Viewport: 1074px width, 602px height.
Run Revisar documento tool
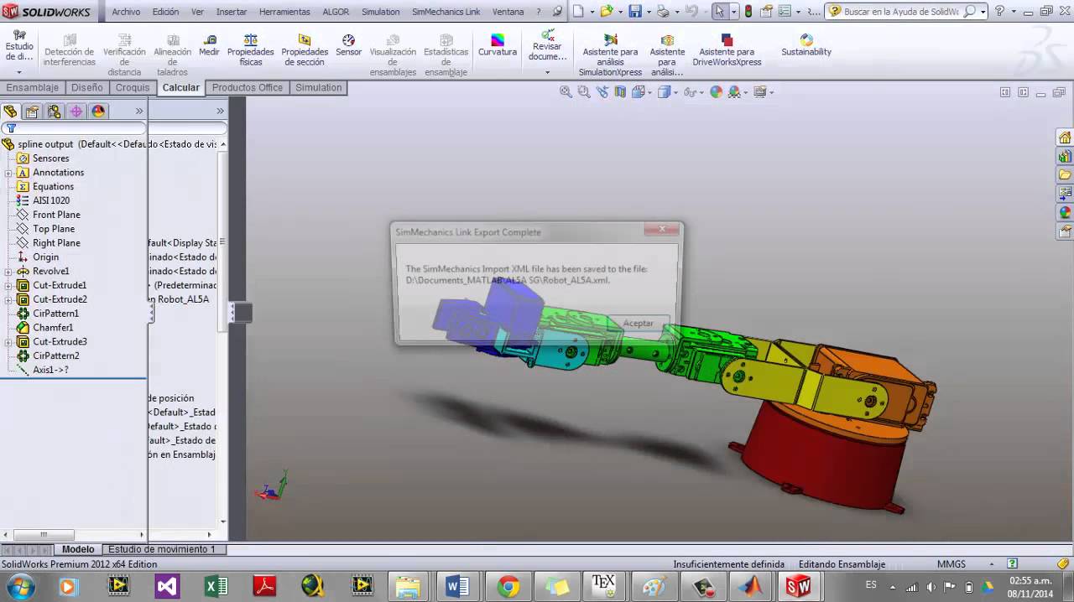[x=547, y=45]
